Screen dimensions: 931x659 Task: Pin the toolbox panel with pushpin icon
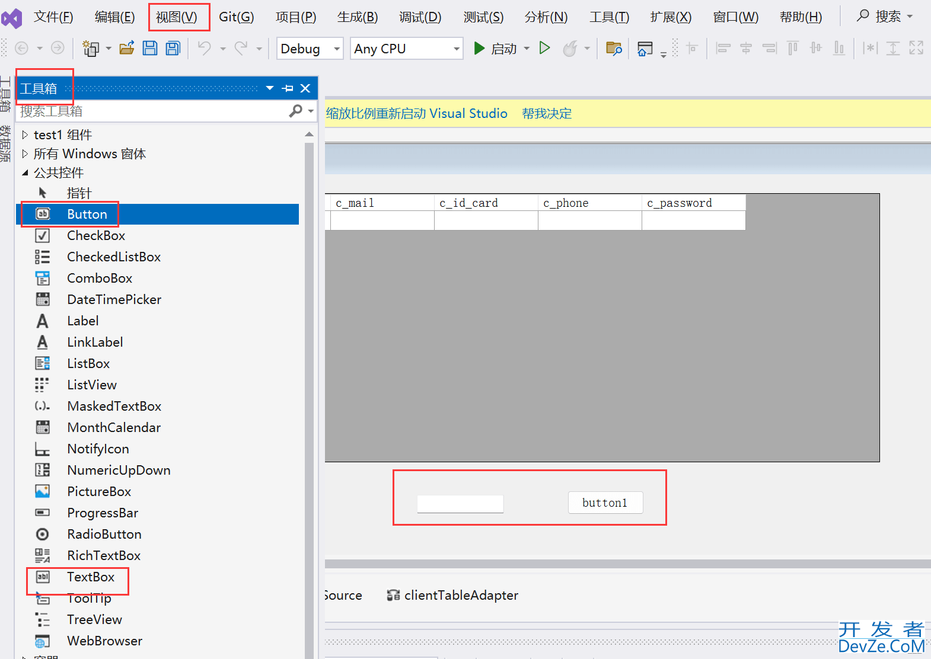[x=288, y=88]
